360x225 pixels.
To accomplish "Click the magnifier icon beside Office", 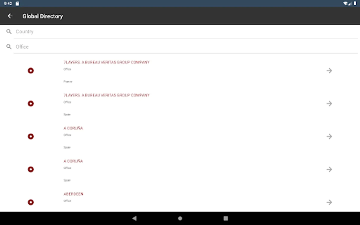I will 9,47.
